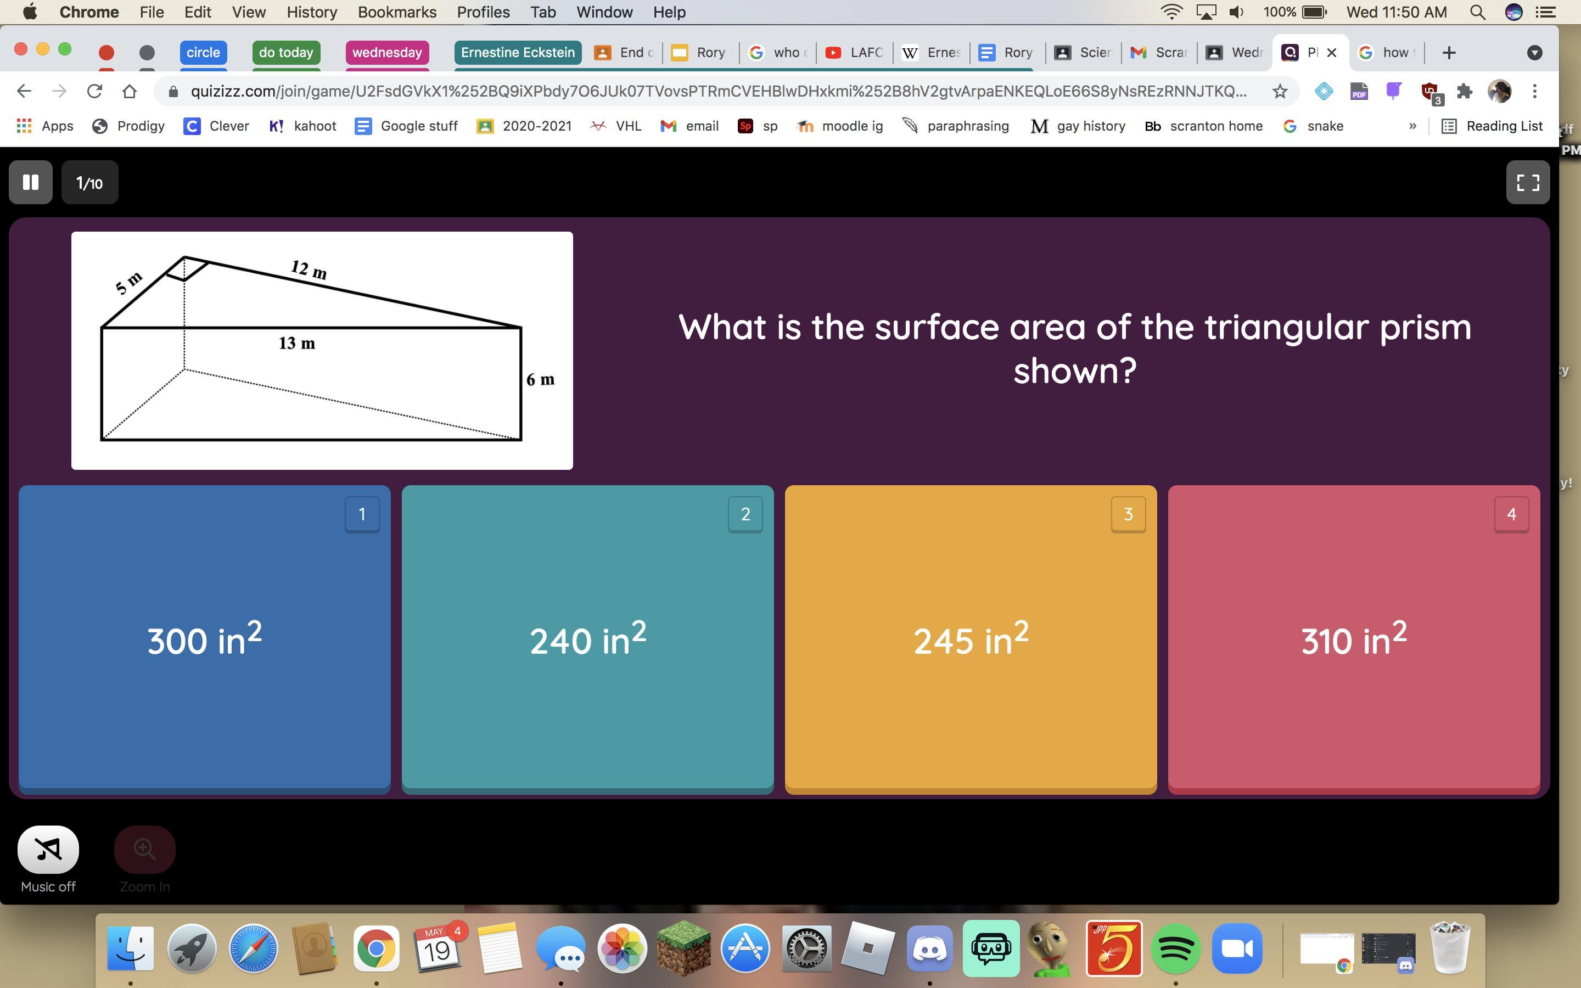Switch to the LAFC YouTube tab
The height and width of the screenshot is (988, 1581).
855,53
